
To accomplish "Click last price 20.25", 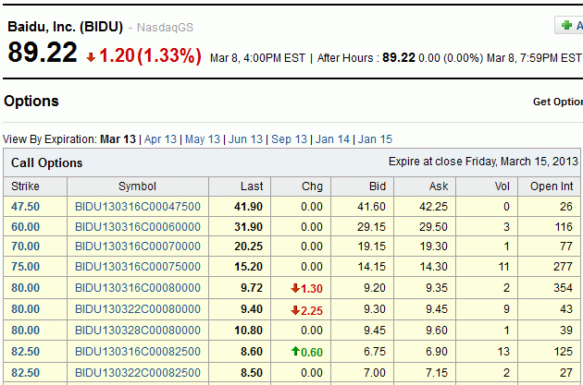I will coord(248,247).
